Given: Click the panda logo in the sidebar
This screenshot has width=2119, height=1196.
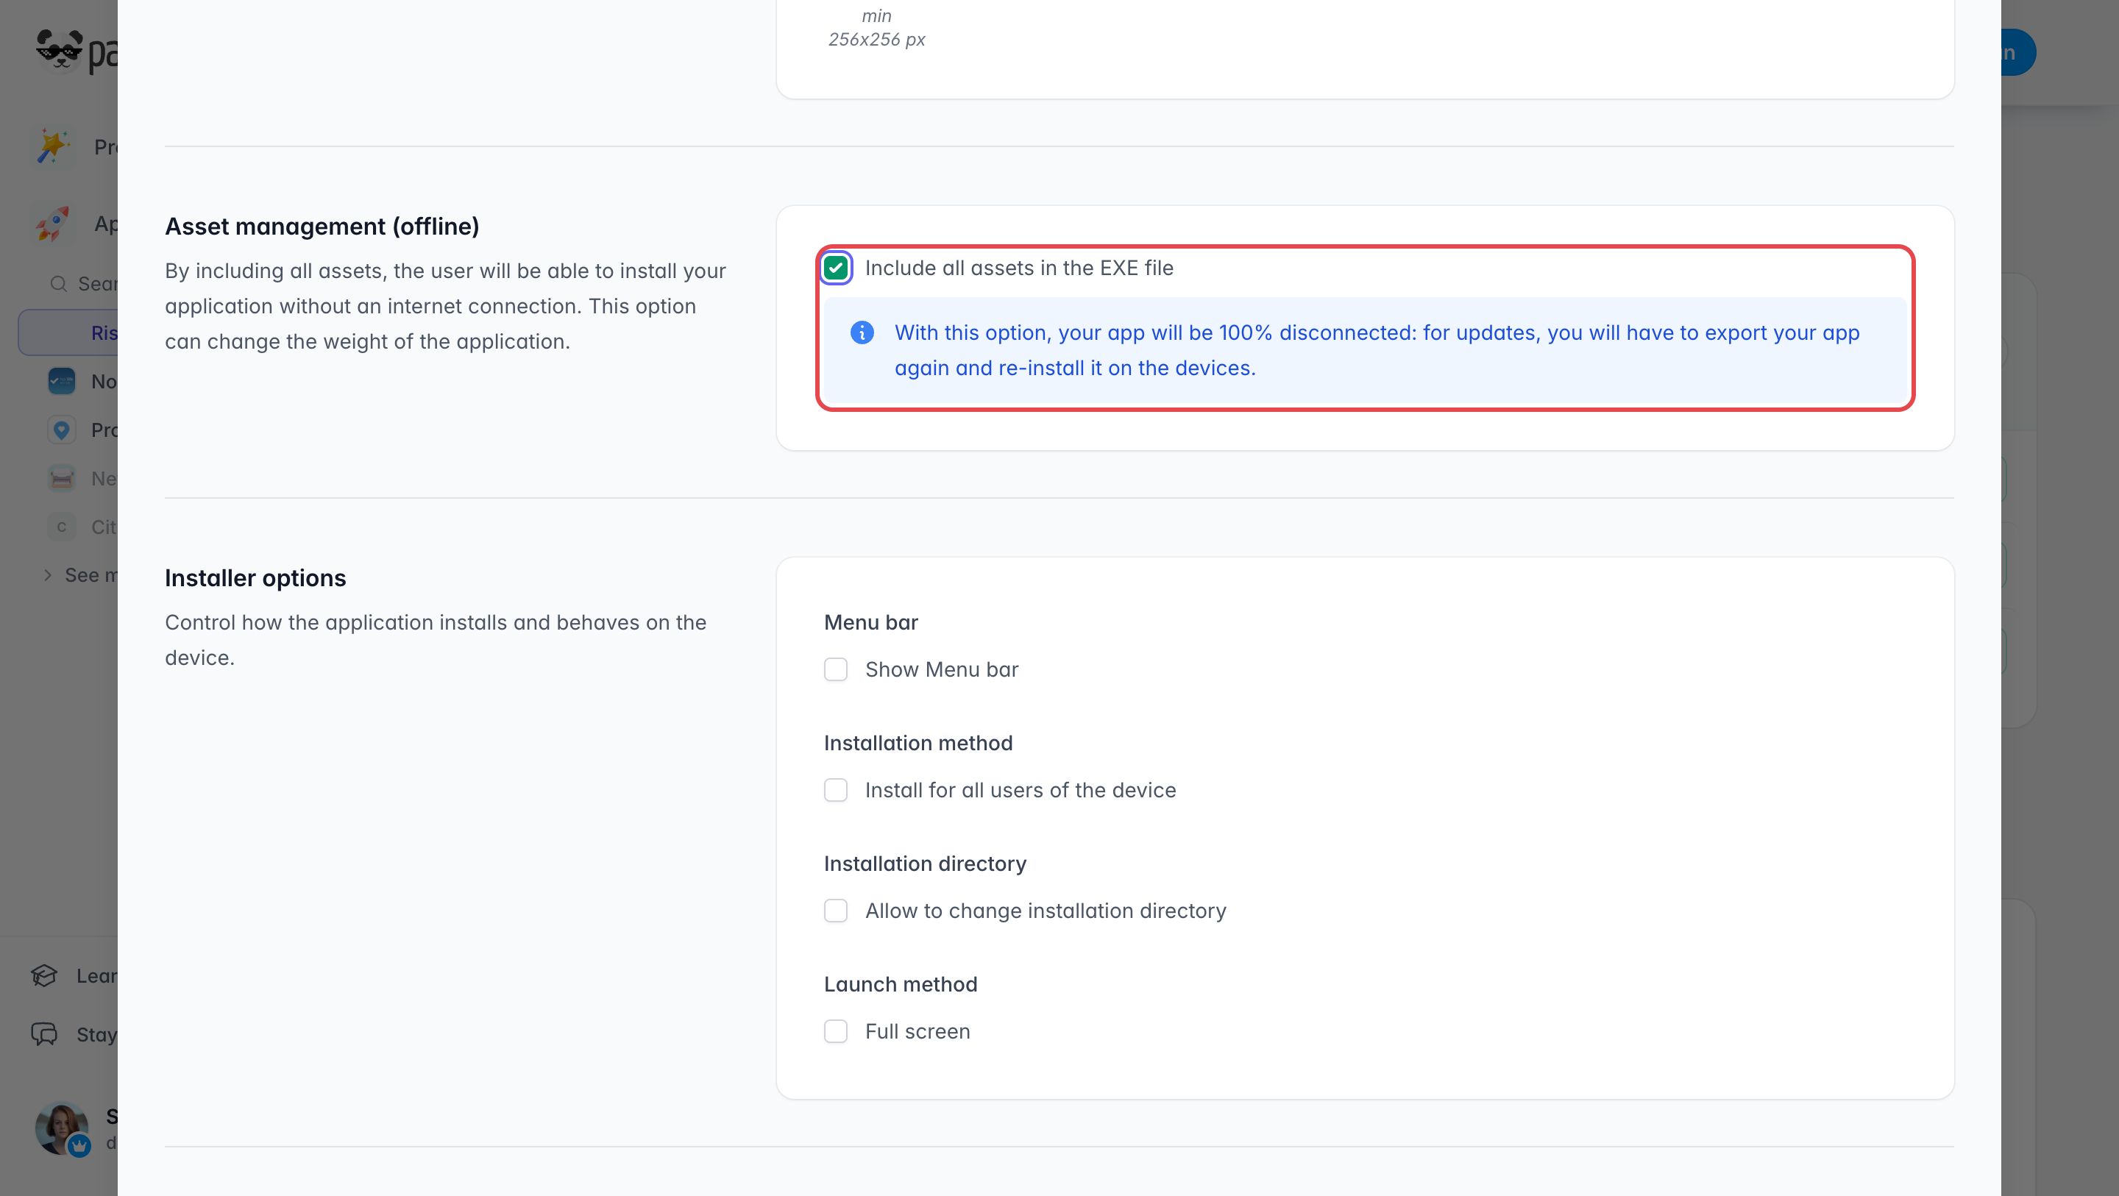Looking at the screenshot, I should 59,51.
